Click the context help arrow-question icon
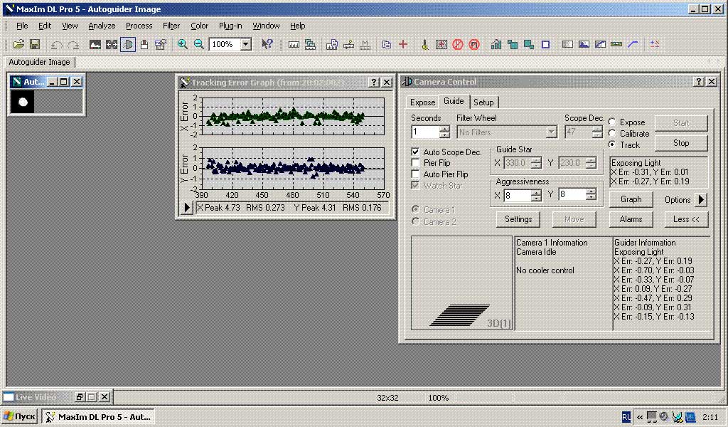 pyautogui.click(x=267, y=44)
